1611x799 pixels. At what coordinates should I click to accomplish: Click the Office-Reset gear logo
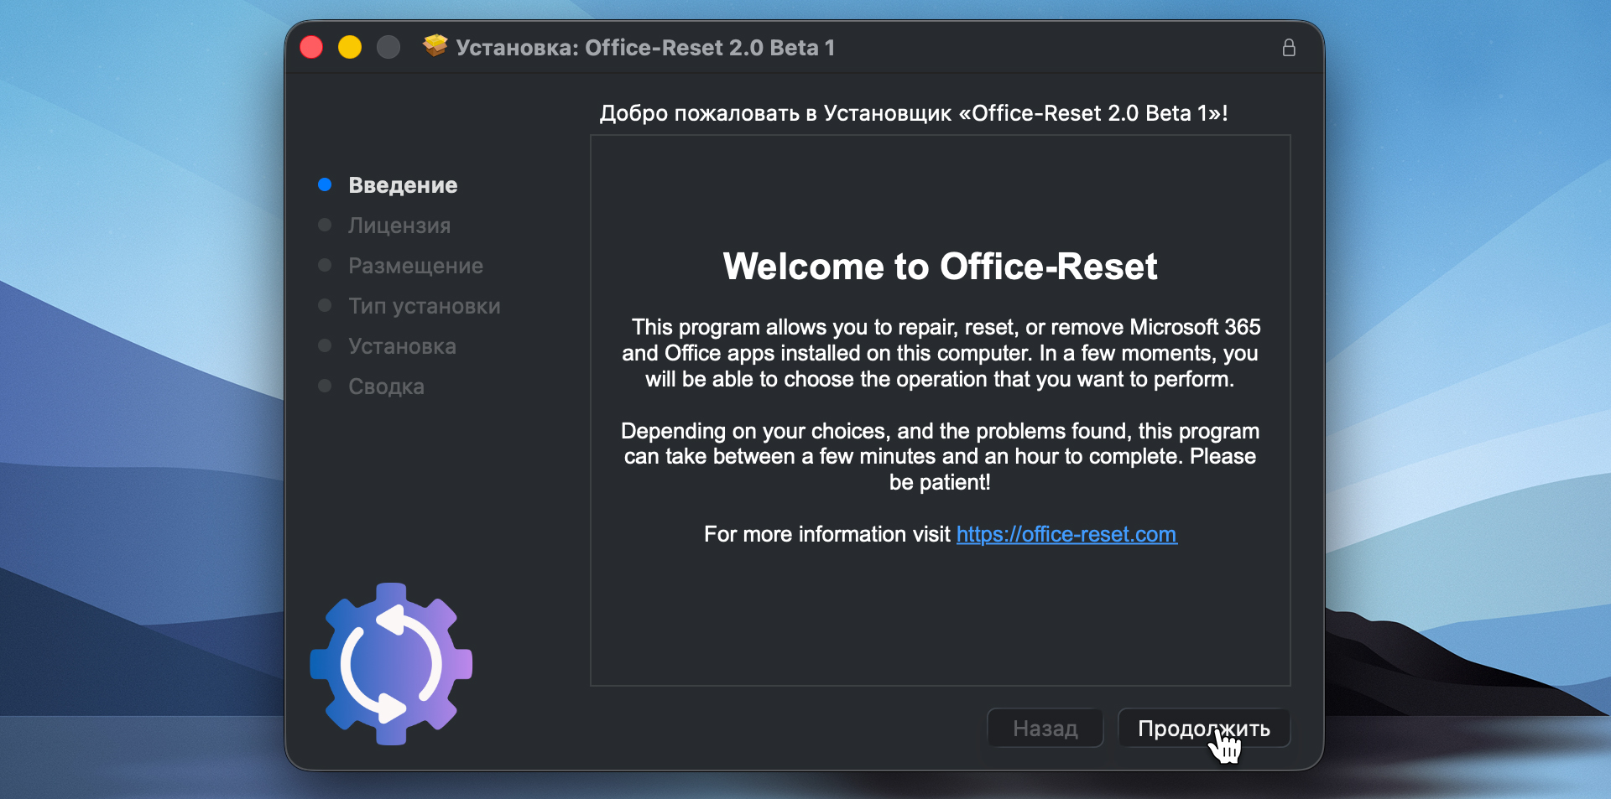pyautogui.click(x=391, y=664)
